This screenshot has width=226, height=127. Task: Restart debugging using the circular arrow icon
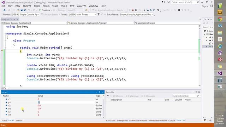pyautogui.click(x=136, y=10)
